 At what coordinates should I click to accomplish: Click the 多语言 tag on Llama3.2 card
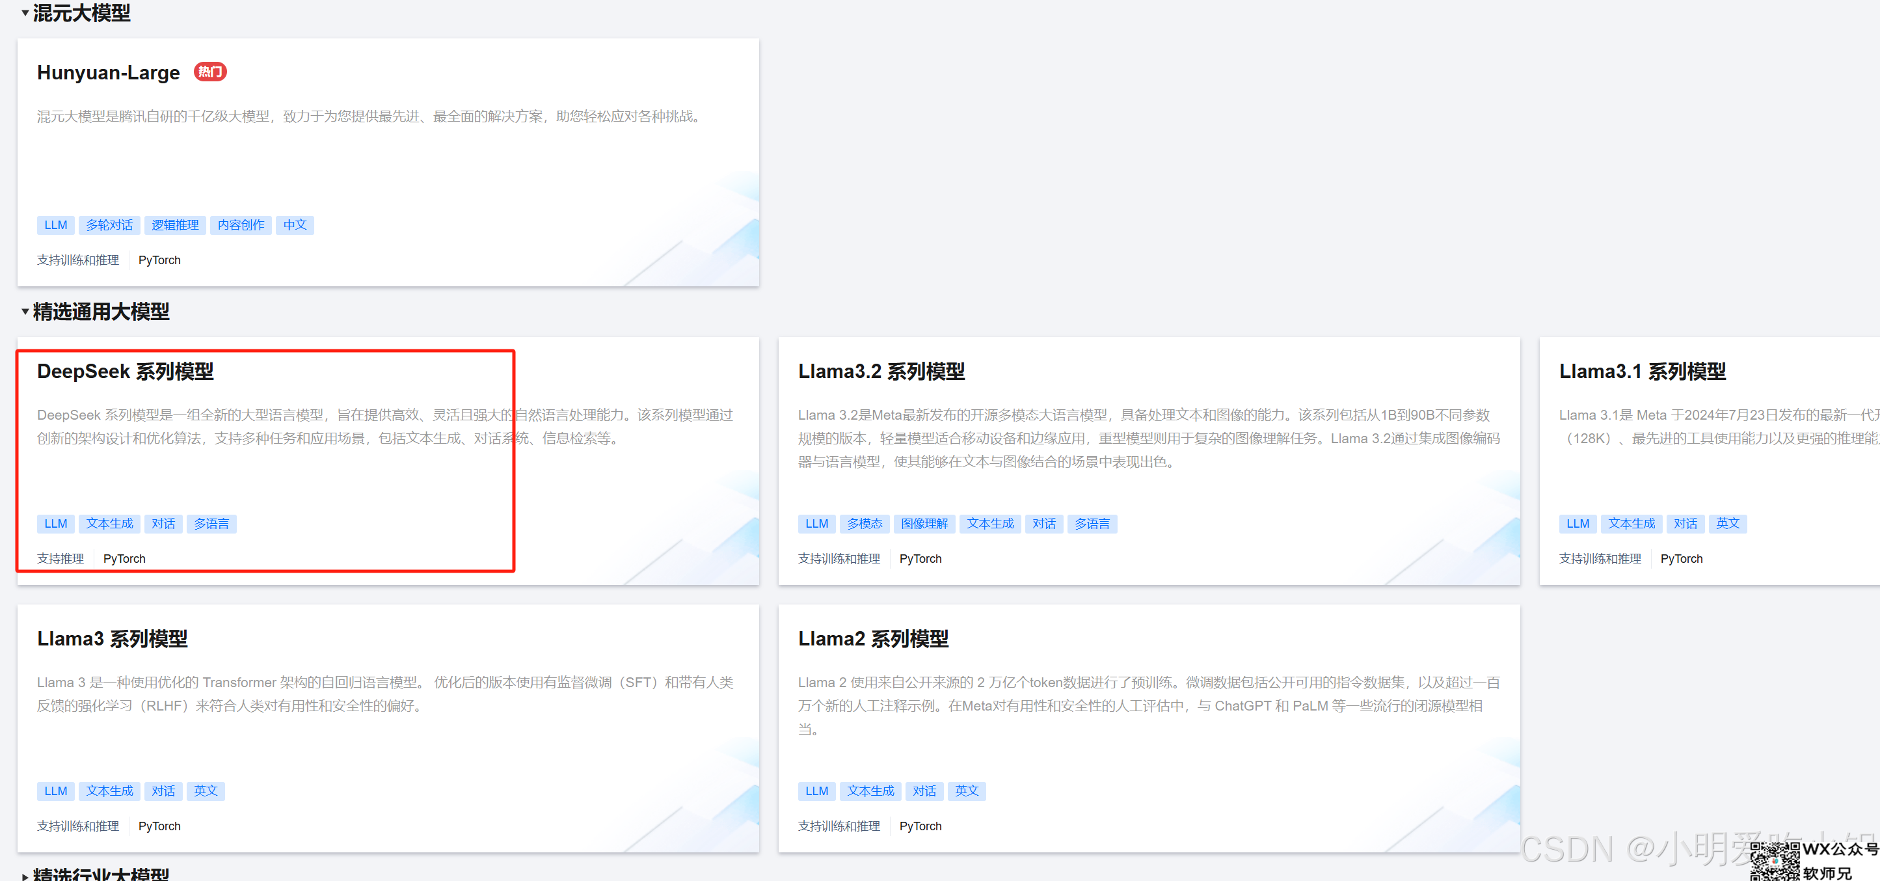tap(1092, 523)
